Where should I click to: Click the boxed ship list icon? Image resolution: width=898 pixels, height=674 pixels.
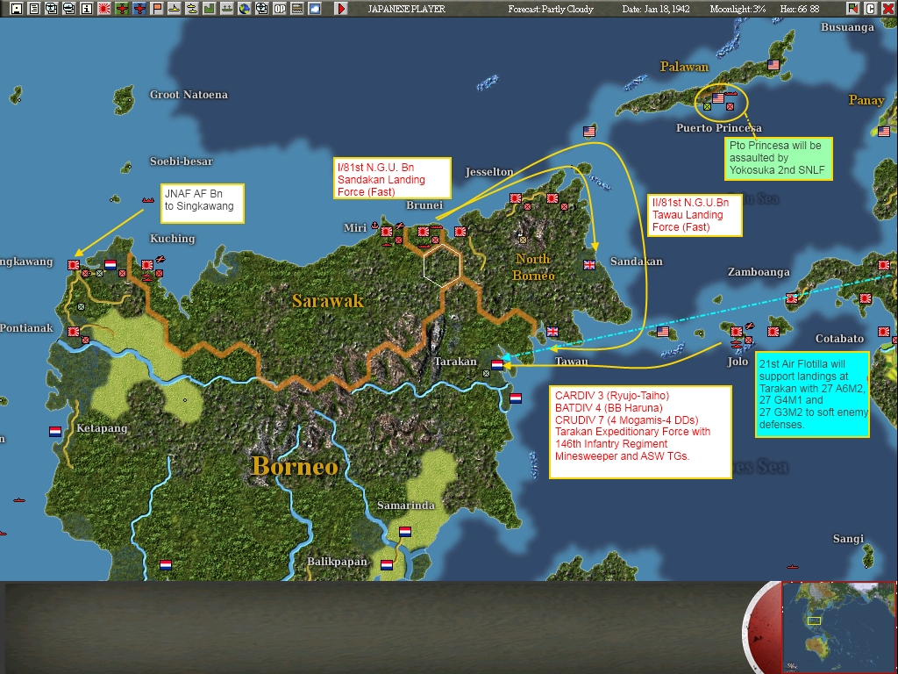pyautogui.click(x=69, y=9)
